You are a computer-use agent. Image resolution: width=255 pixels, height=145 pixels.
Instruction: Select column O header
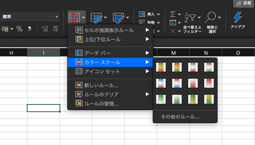pyautogui.click(x=238, y=53)
